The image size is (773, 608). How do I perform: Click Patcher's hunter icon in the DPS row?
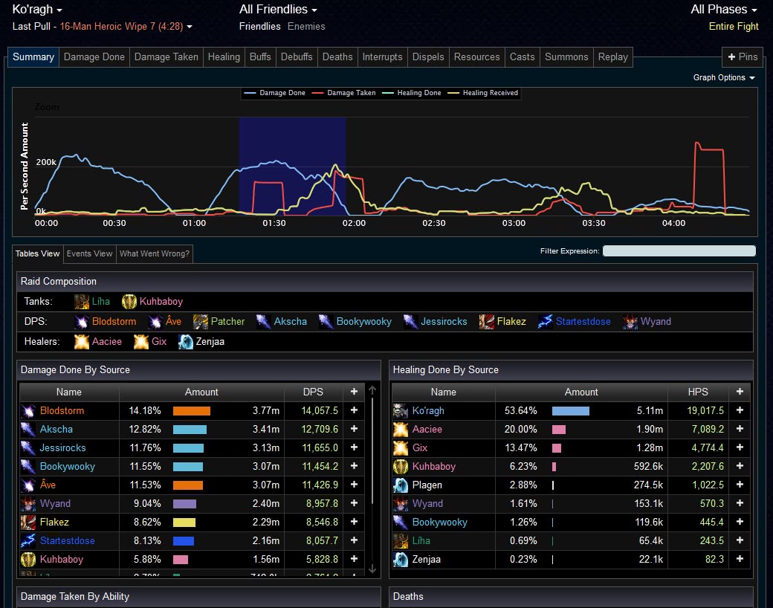pyautogui.click(x=200, y=322)
